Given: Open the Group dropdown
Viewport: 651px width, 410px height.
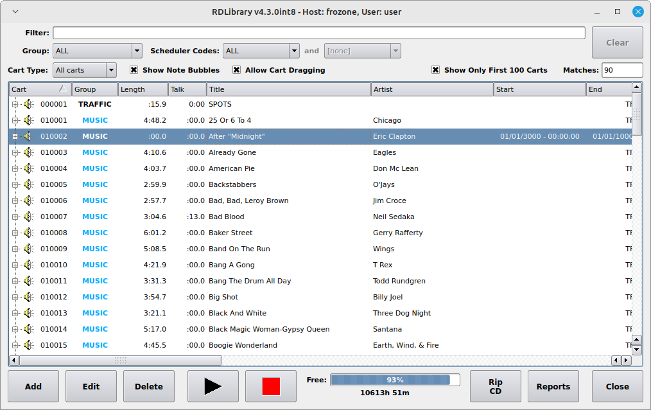Looking at the screenshot, I should [97, 51].
